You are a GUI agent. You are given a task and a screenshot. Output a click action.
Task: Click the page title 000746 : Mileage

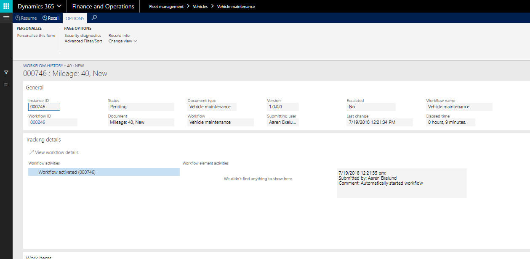(x=65, y=73)
